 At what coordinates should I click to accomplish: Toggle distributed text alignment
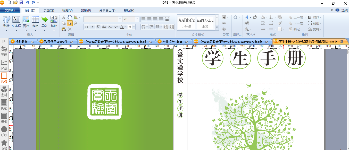(167, 19)
